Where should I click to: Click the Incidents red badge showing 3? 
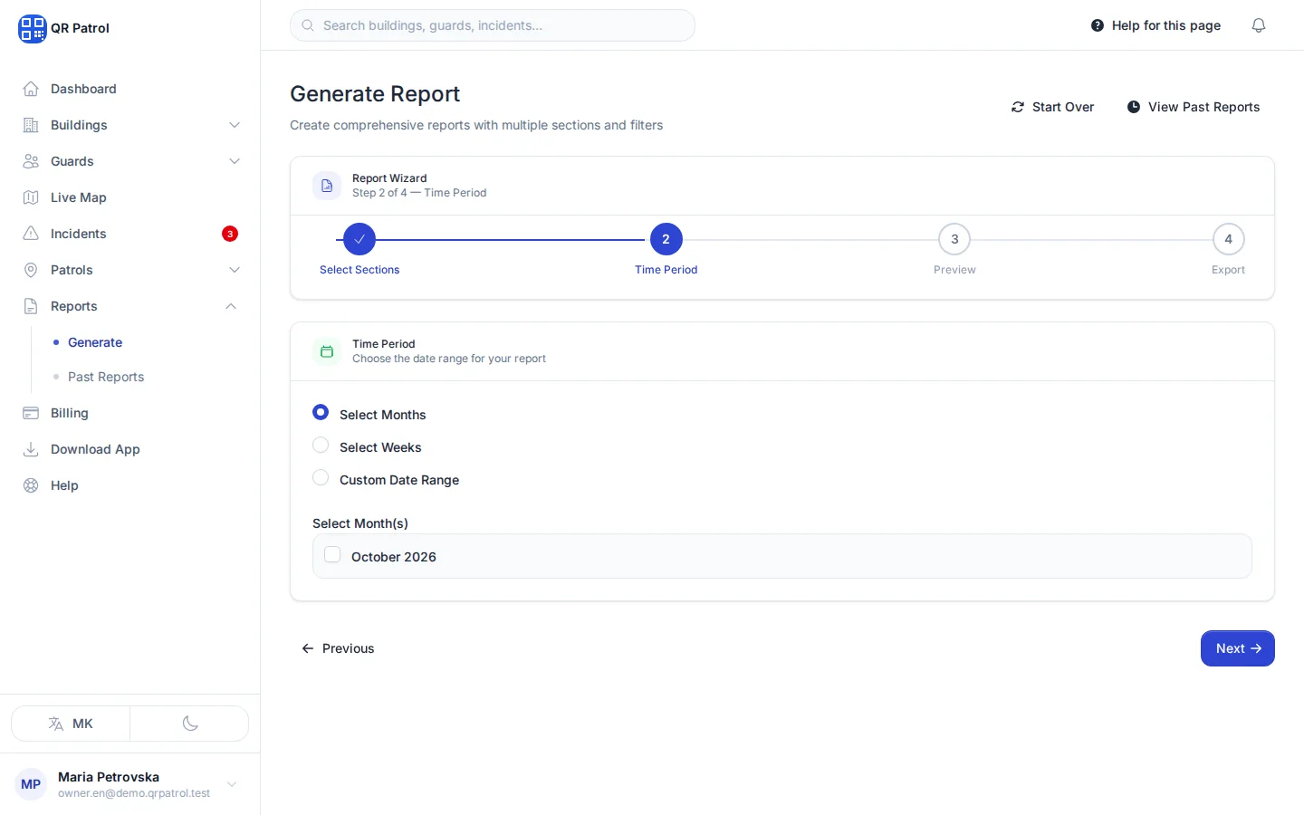tap(230, 234)
